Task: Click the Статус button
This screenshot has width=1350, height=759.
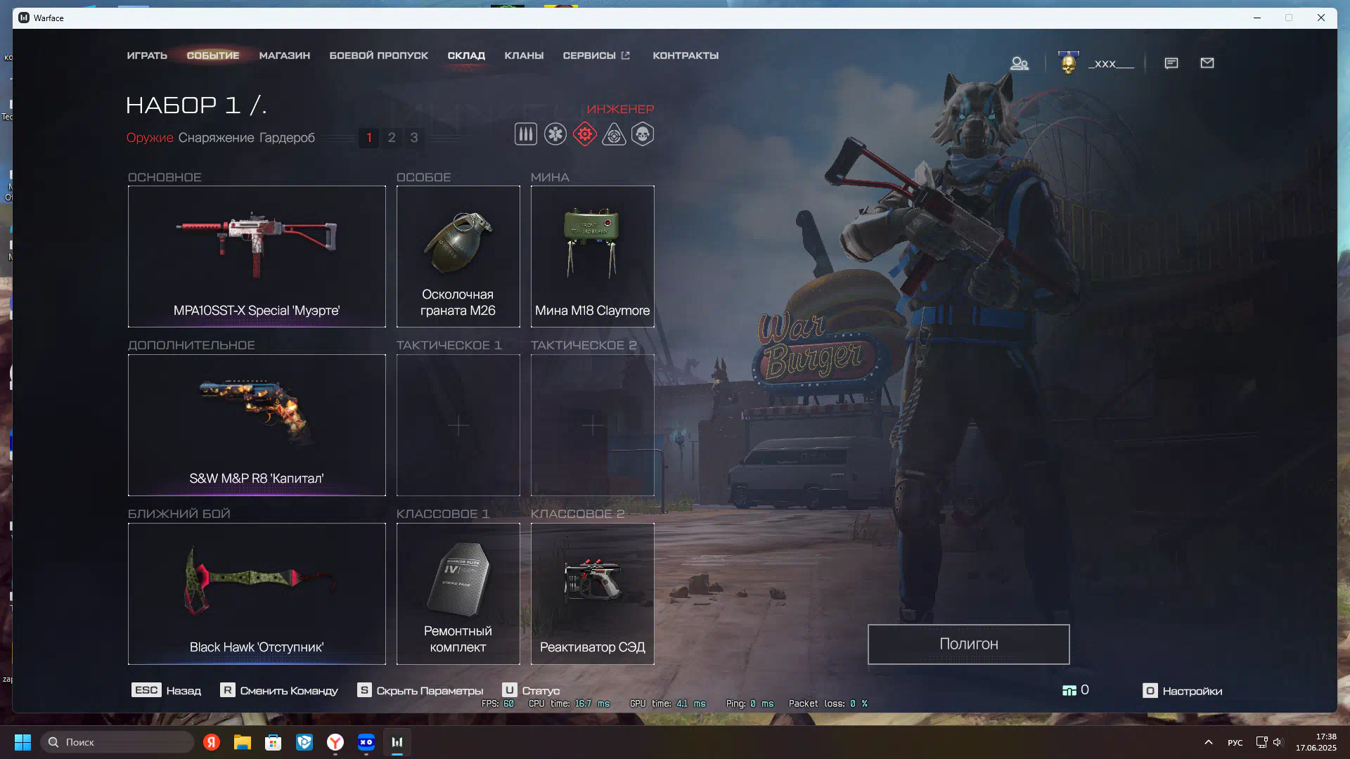Action: (x=531, y=691)
